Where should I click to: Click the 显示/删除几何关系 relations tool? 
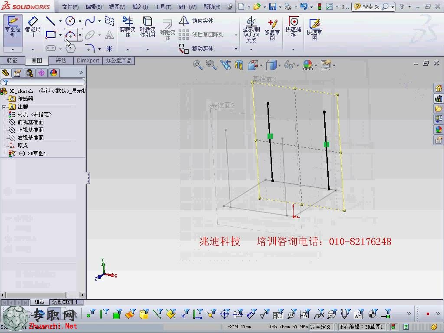click(x=251, y=30)
